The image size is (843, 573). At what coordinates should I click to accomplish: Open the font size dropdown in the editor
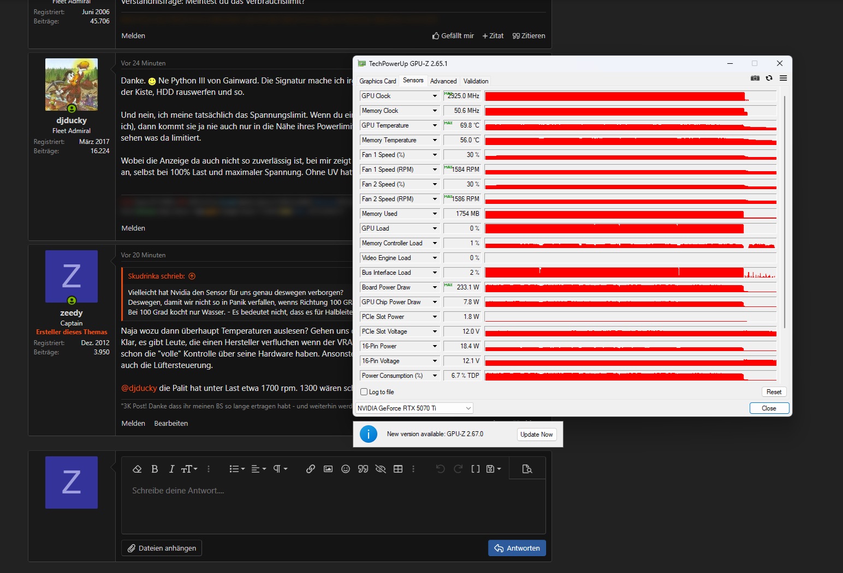[x=189, y=469]
